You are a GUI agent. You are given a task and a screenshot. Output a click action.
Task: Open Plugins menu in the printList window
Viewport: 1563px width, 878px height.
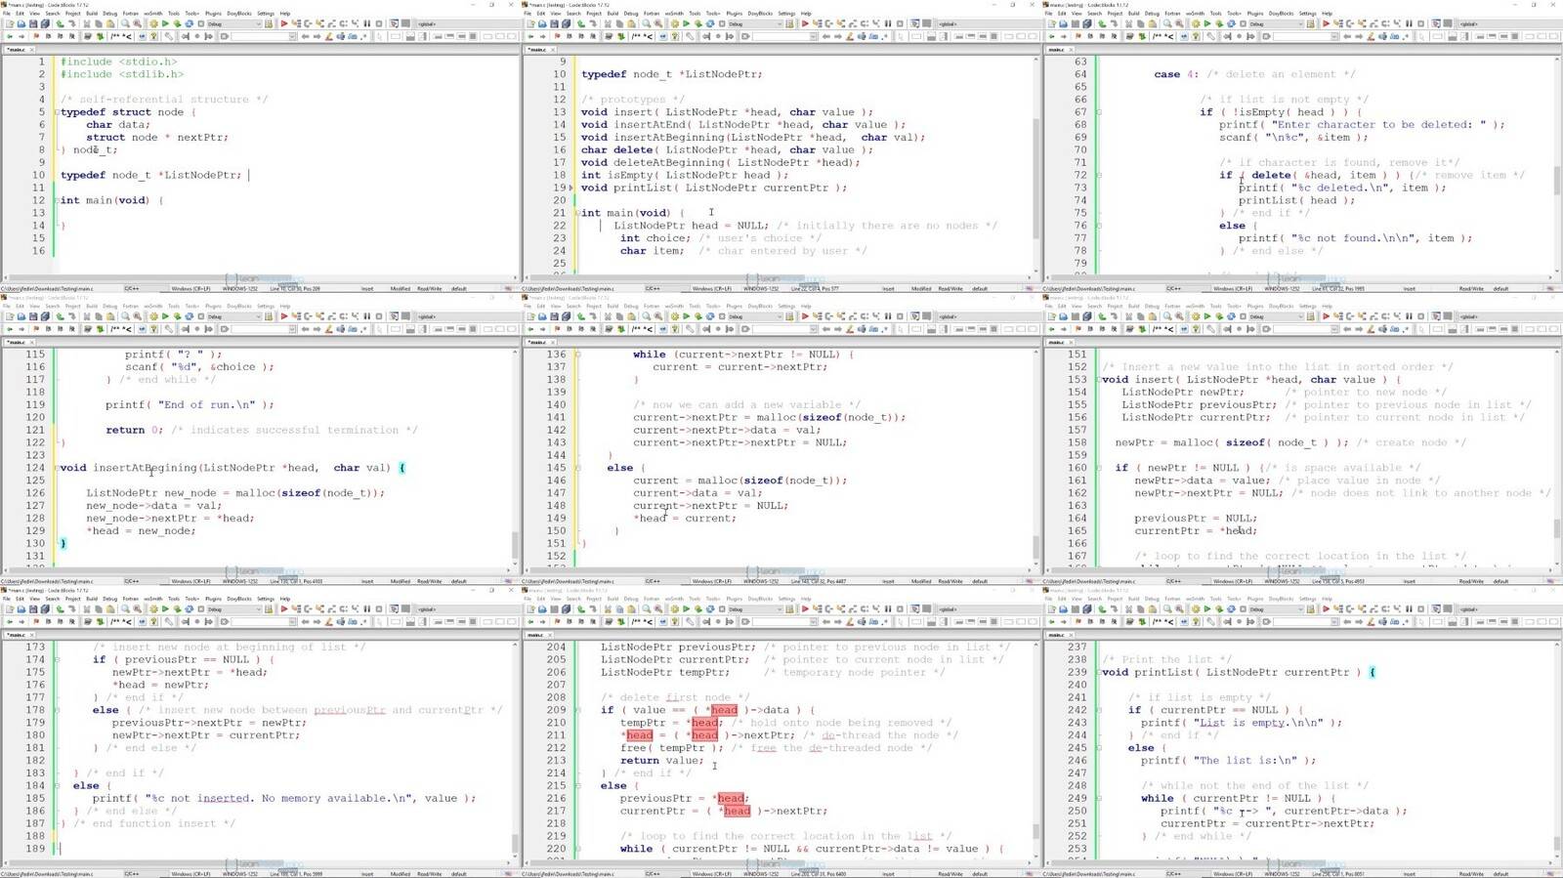(1255, 599)
